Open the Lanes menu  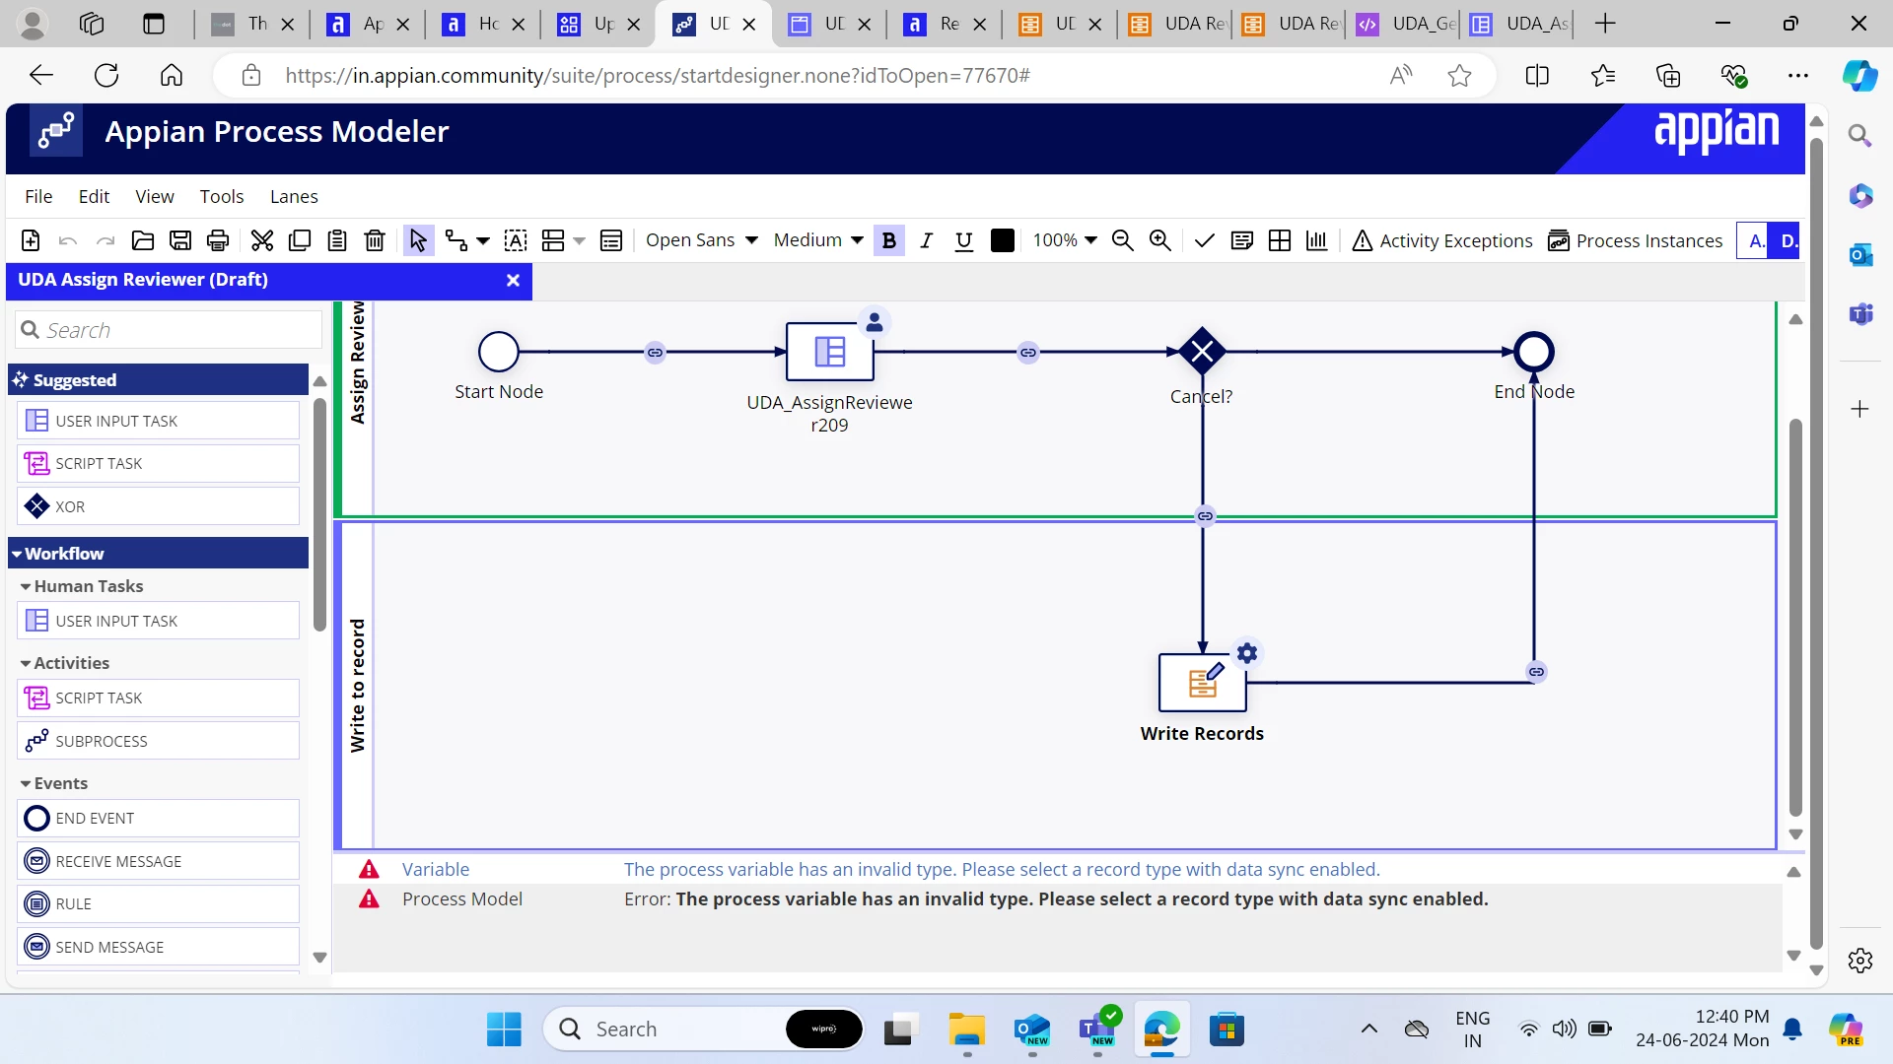294,196
